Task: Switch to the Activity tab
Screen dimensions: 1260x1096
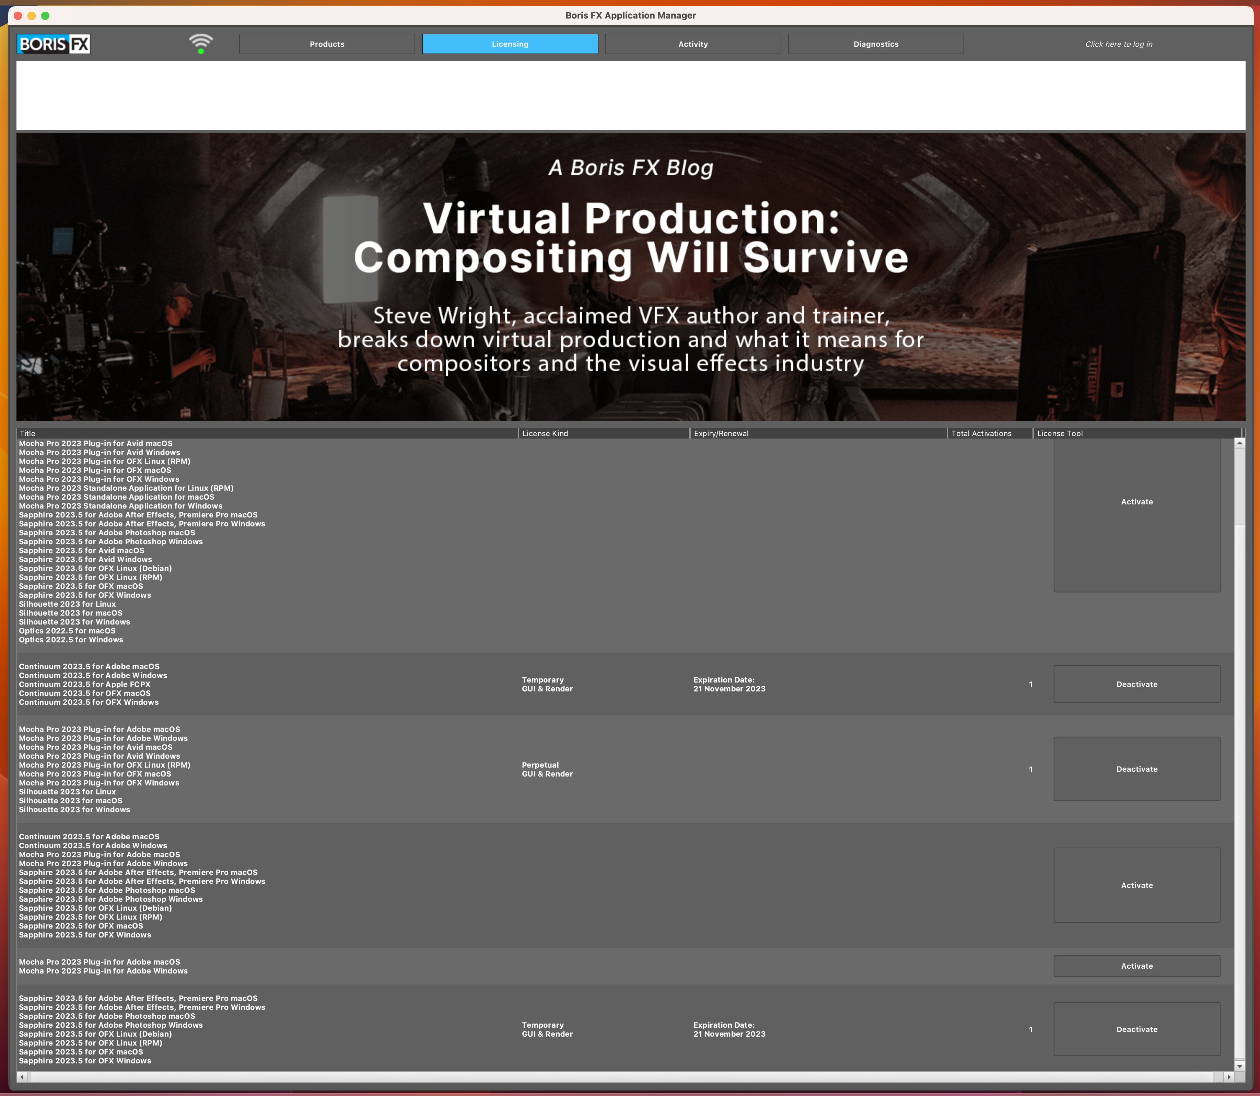Action: tap(692, 44)
